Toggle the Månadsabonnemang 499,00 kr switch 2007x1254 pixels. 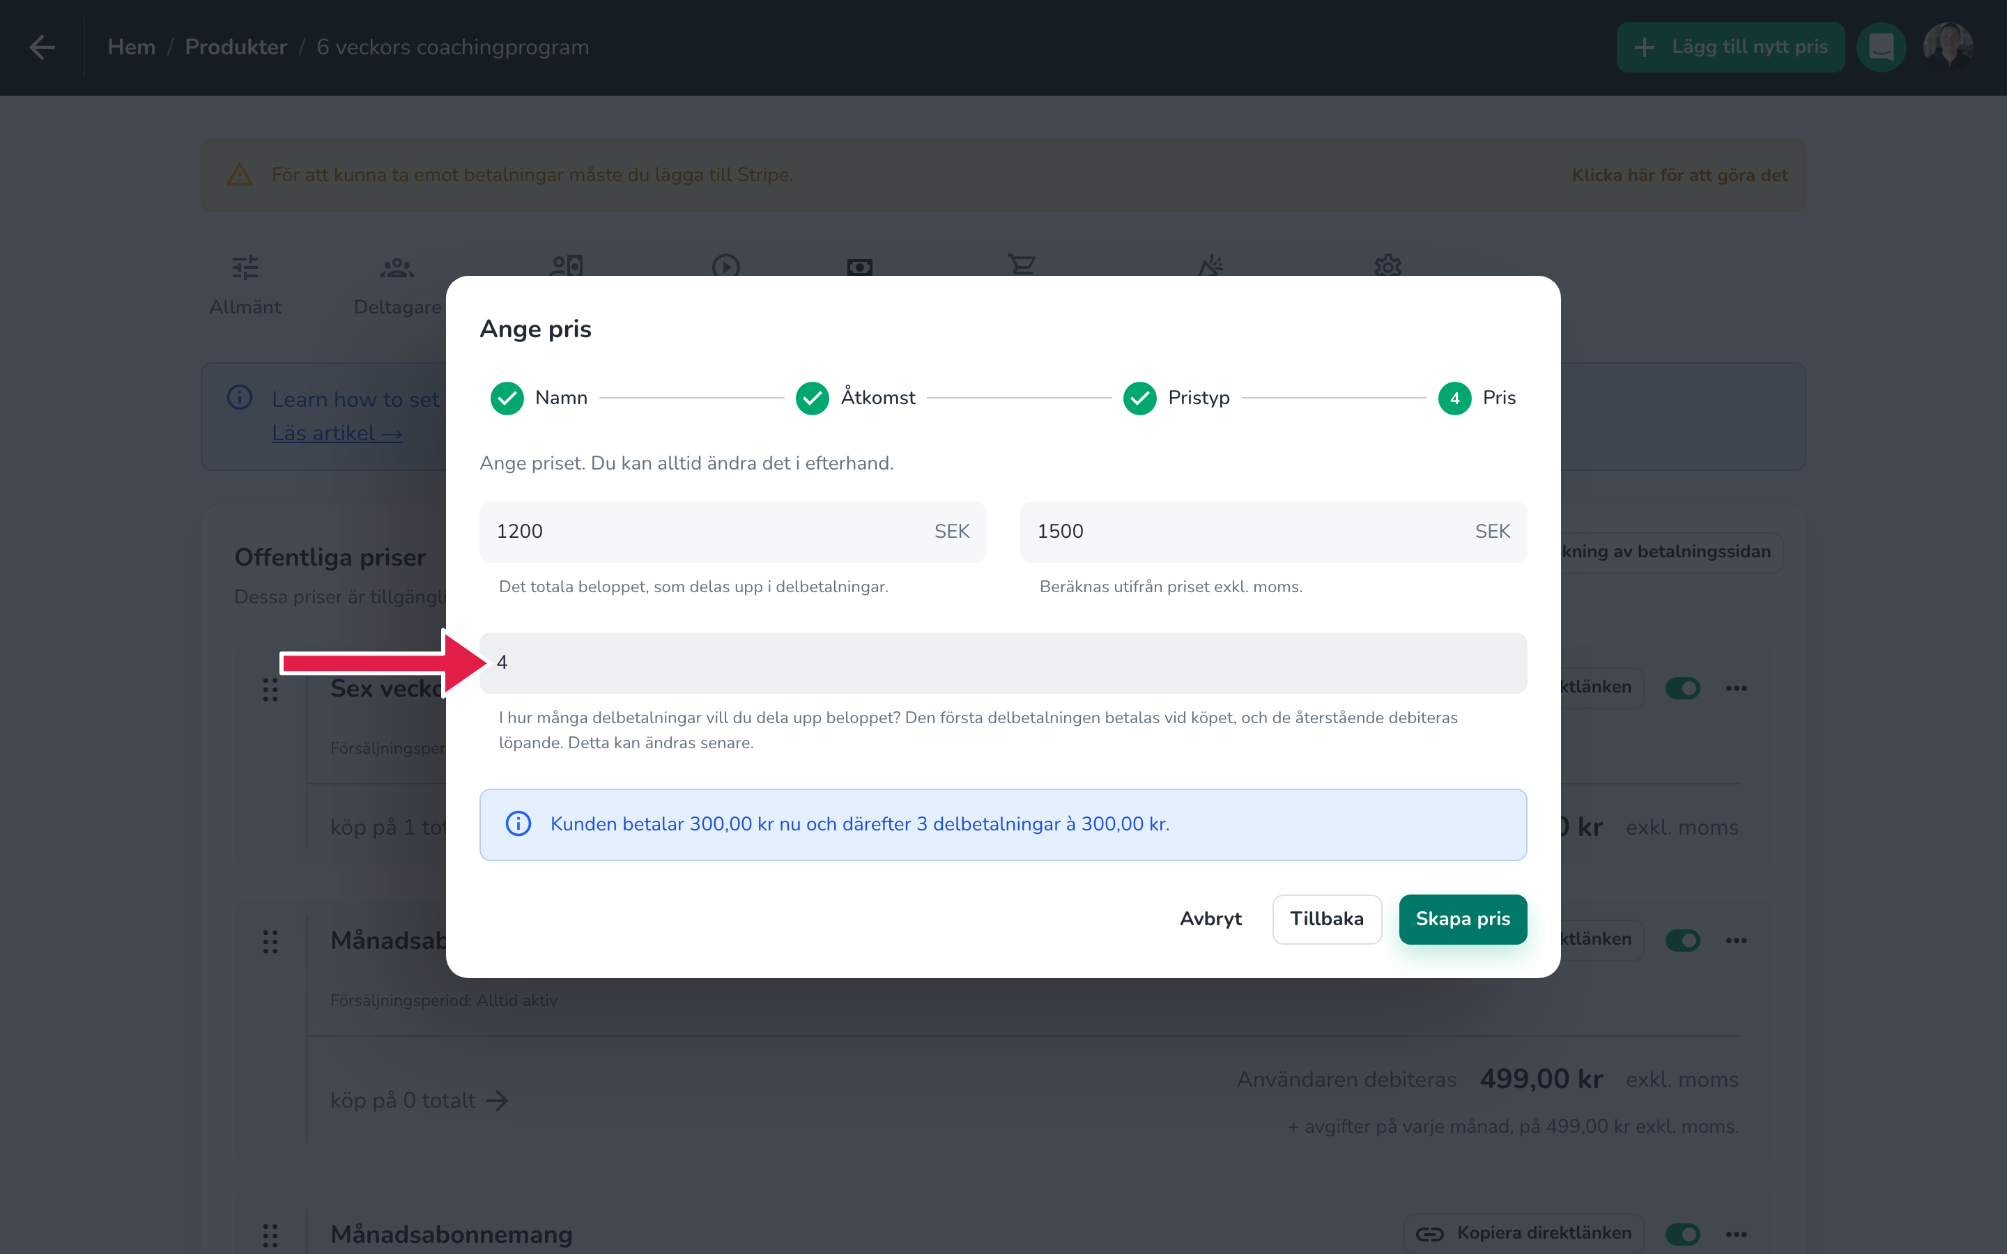1682,940
